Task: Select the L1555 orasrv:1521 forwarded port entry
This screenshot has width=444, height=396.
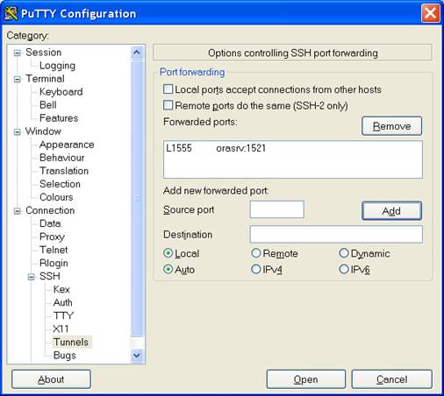Action: point(216,148)
